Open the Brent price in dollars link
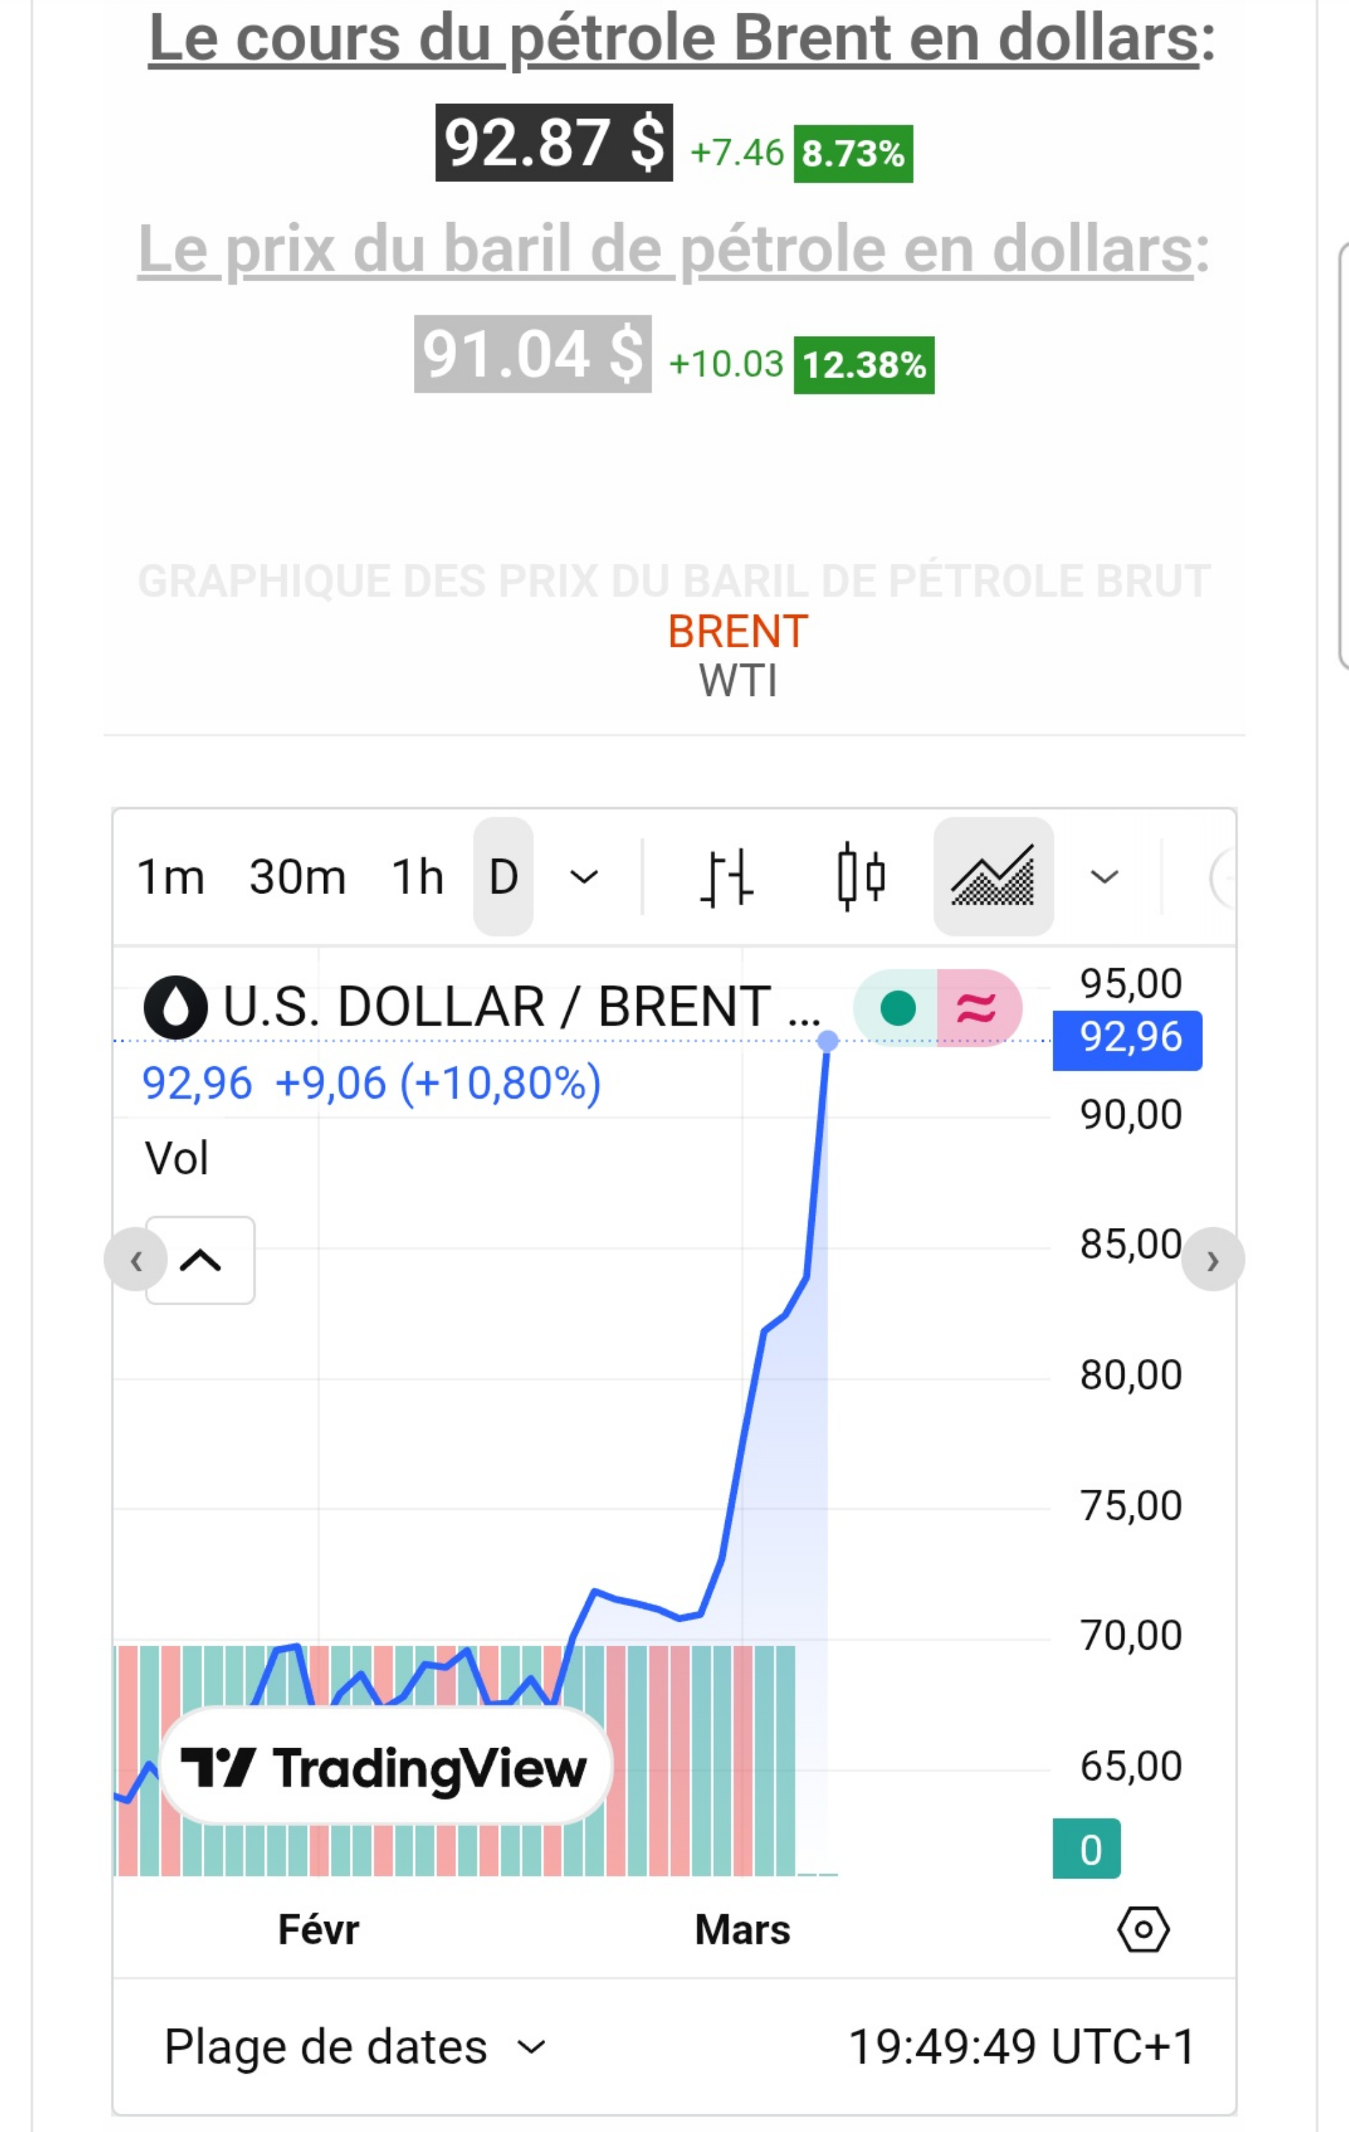 click(x=674, y=40)
